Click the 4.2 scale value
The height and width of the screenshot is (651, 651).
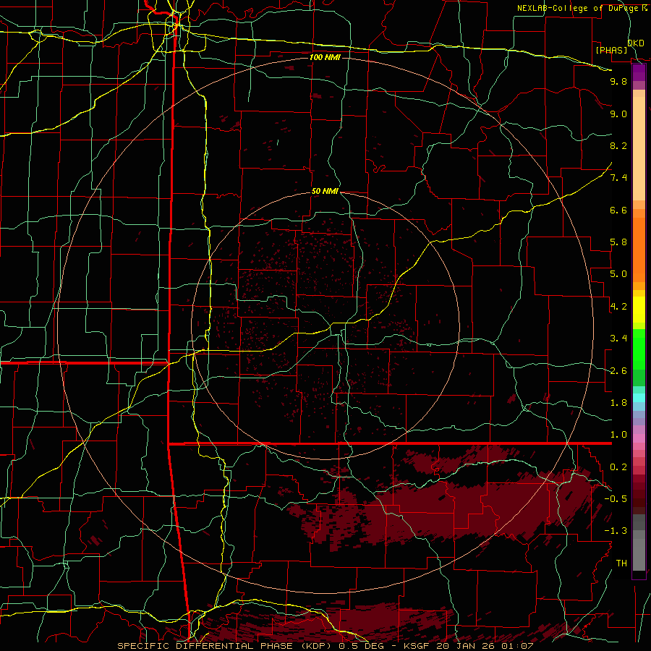coord(618,307)
